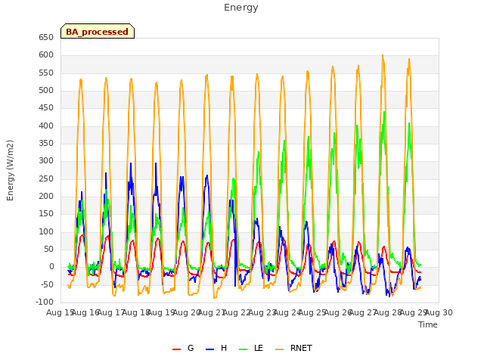Click the 550 y-axis tick value

click(46, 73)
